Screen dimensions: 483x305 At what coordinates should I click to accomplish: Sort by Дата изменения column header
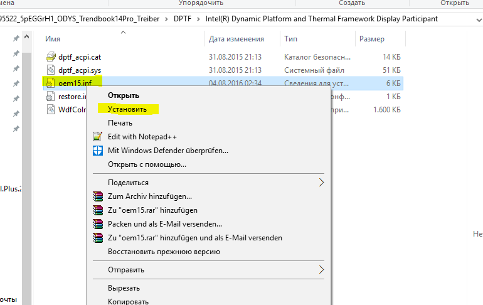(x=236, y=39)
